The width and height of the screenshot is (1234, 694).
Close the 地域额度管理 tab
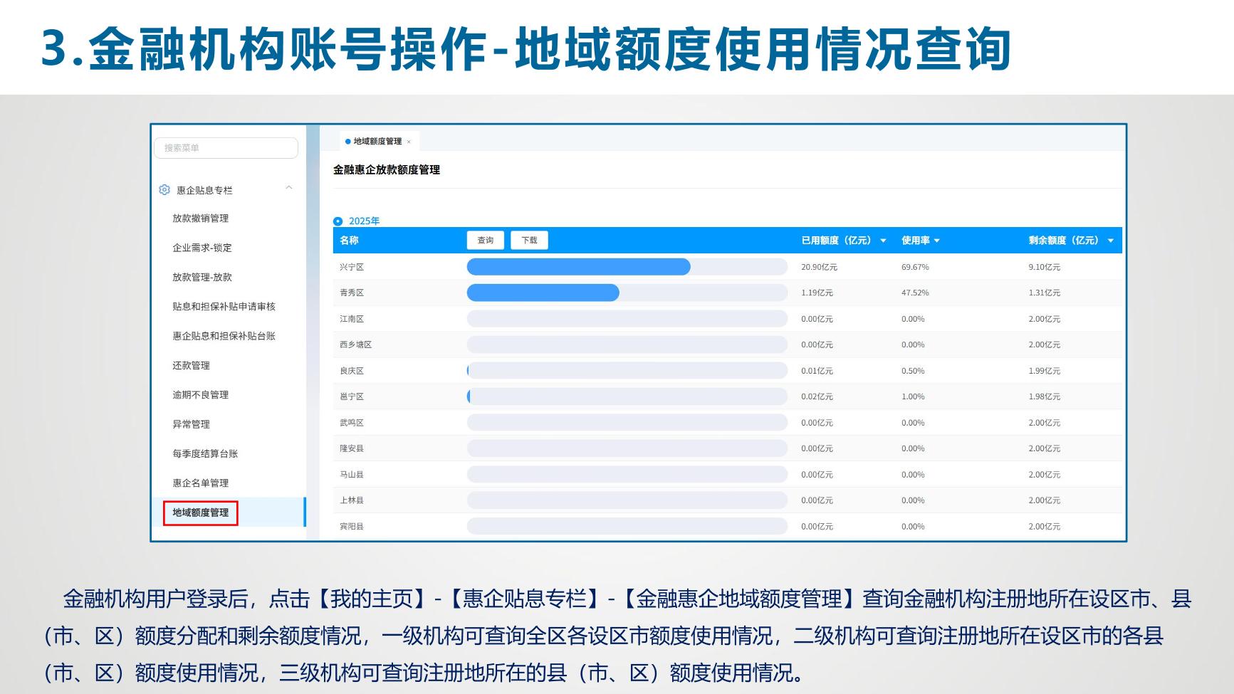[x=409, y=142]
